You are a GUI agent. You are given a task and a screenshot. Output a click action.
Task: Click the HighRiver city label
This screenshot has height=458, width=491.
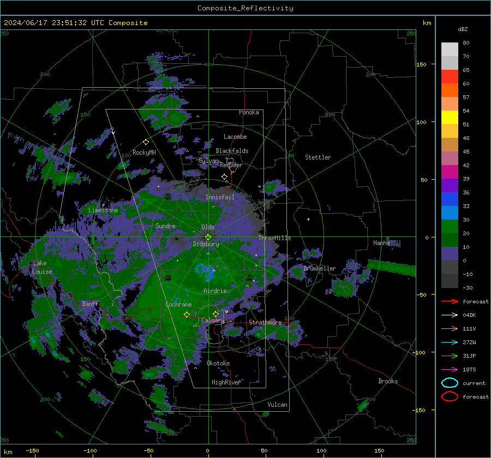coord(226,382)
